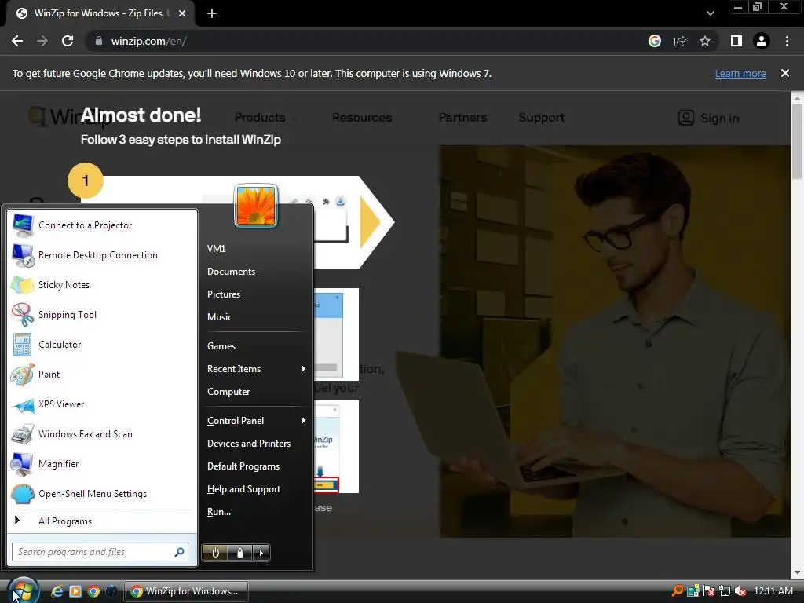804x603 pixels.
Task: Click the Start menu search magnifier icon
Action: click(x=180, y=552)
